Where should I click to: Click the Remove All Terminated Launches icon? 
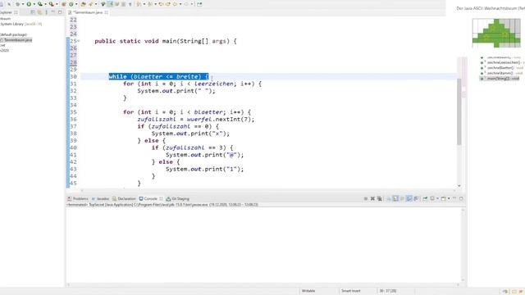pyautogui.click(x=379, y=198)
